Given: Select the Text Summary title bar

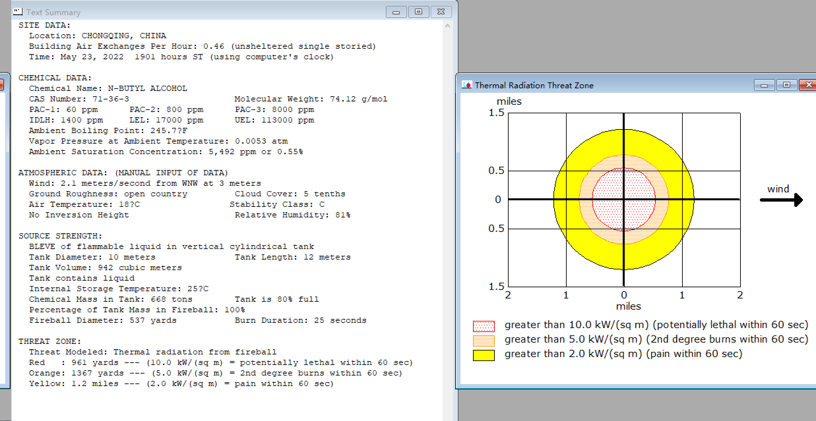Looking at the screenshot, I should point(198,12).
